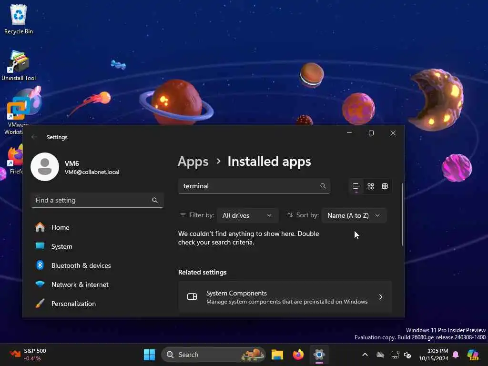Switch to grid view layout
The width and height of the screenshot is (488, 366).
370,186
